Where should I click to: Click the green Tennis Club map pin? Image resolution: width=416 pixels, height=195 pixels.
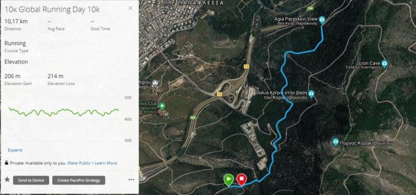(162, 106)
